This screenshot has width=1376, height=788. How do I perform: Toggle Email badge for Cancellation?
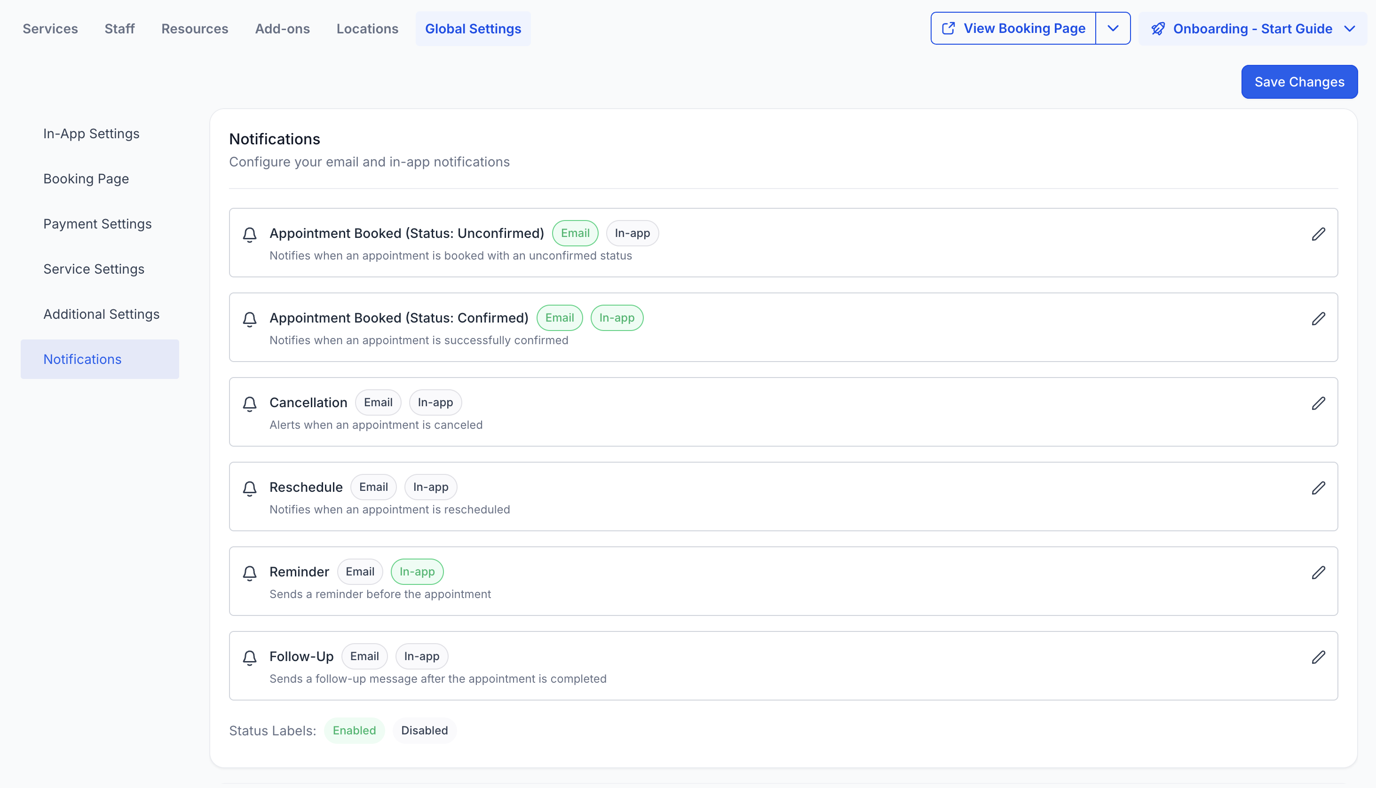coord(378,402)
